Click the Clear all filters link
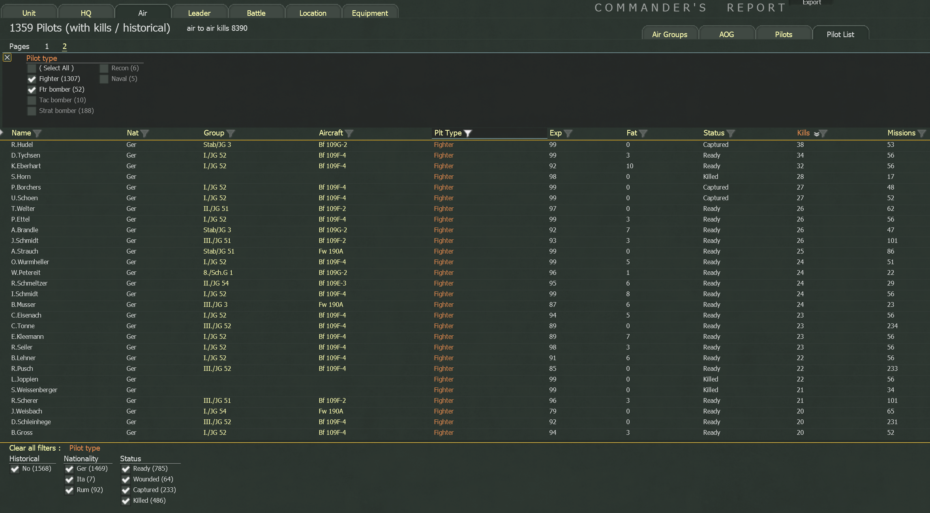This screenshot has height=513, width=930. (34, 448)
